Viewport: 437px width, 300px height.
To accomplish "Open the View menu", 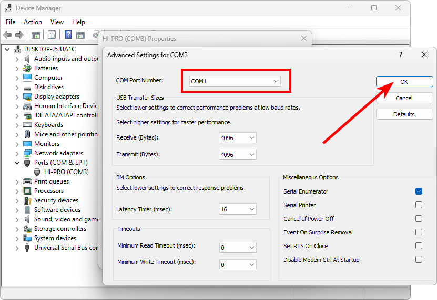I will click(x=57, y=22).
